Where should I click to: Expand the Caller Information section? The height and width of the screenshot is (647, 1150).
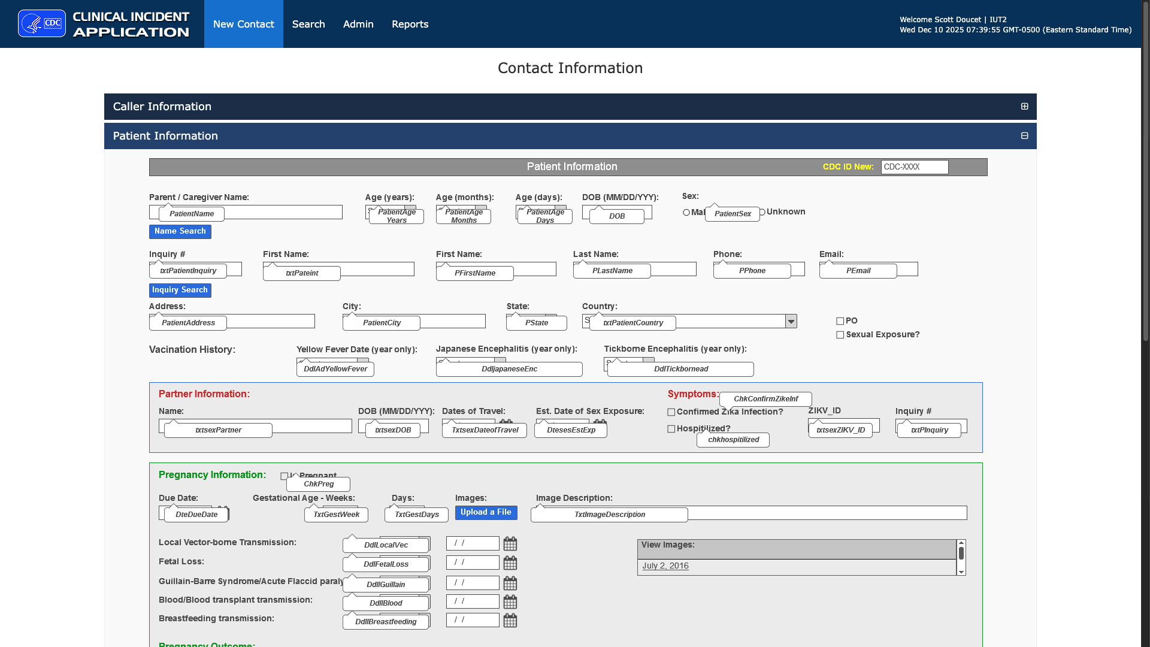tap(1024, 107)
